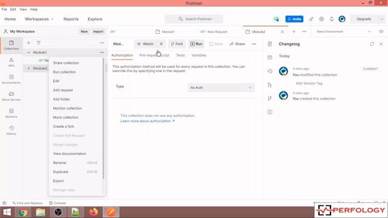Screen dimensions: 388x218
Task: Open the Workspaces dropdown
Action: click(x=39, y=19)
